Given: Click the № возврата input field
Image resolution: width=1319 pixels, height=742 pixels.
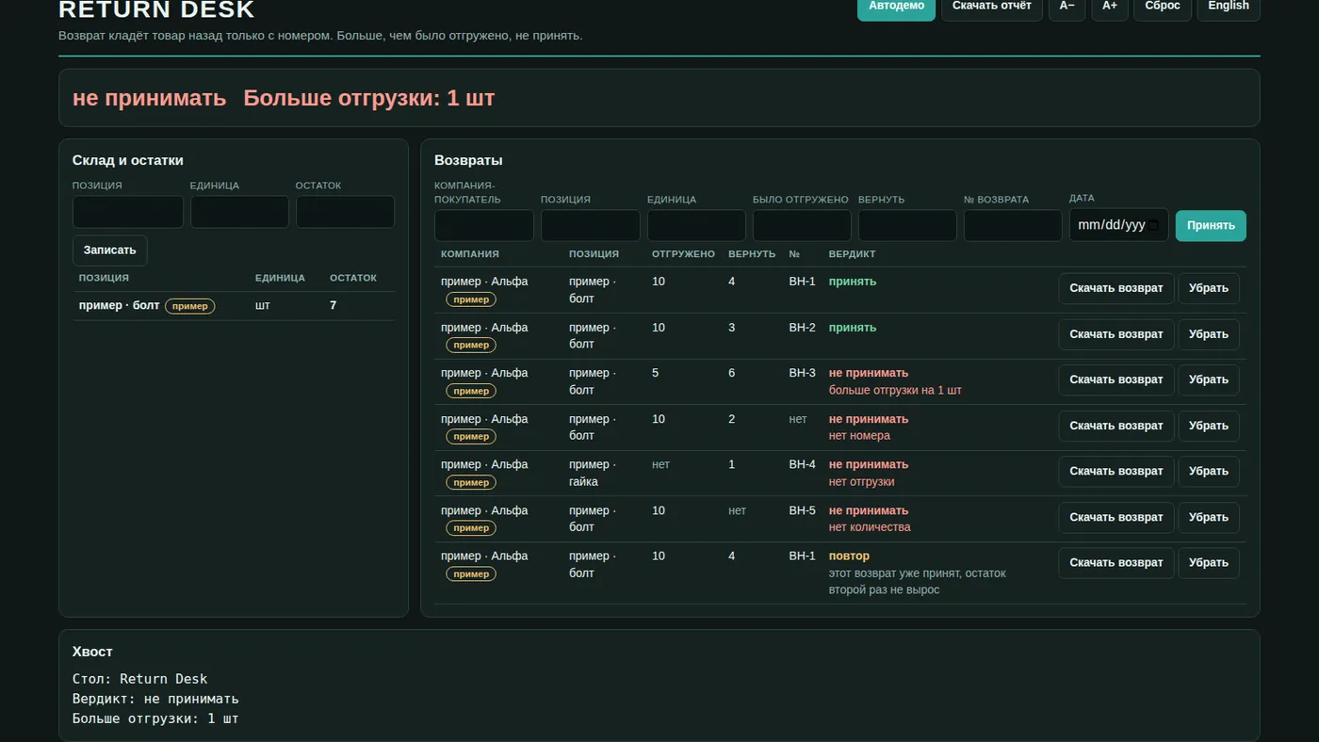Looking at the screenshot, I should 1013,225.
